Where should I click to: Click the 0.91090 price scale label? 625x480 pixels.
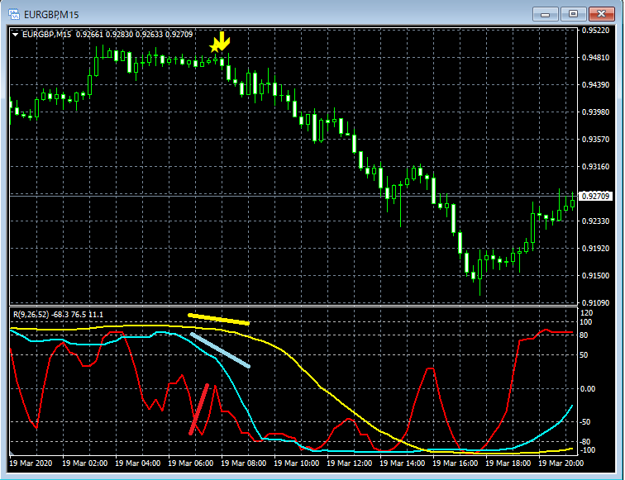(x=595, y=302)
